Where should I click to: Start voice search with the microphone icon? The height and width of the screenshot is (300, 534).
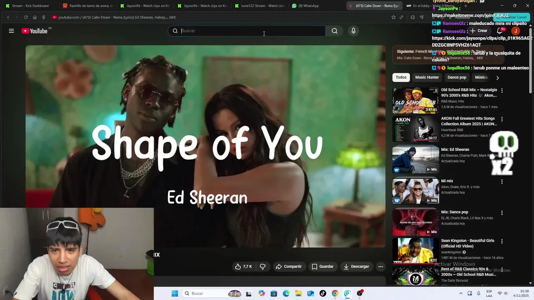click(x=353, y=31)
